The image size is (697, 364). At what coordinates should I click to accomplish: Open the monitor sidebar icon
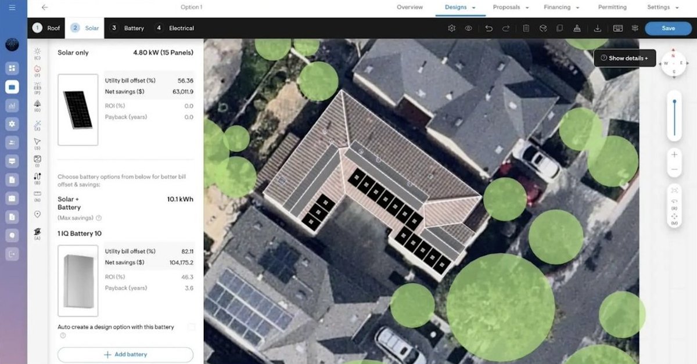click(12, 161)
